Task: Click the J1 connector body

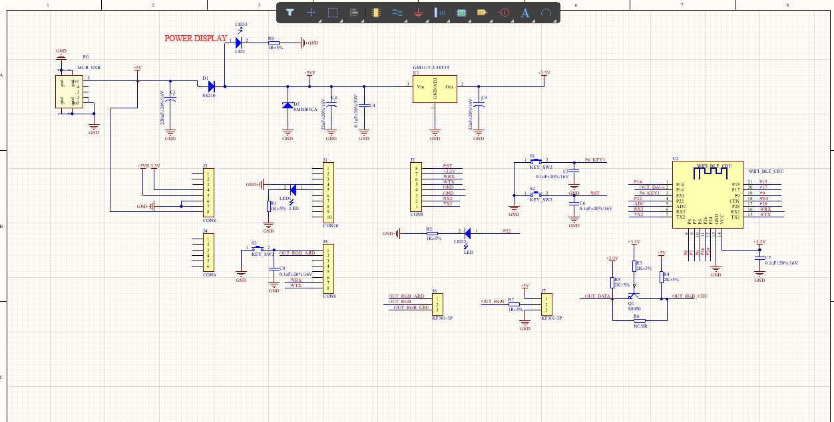Action: pos(329,192)
